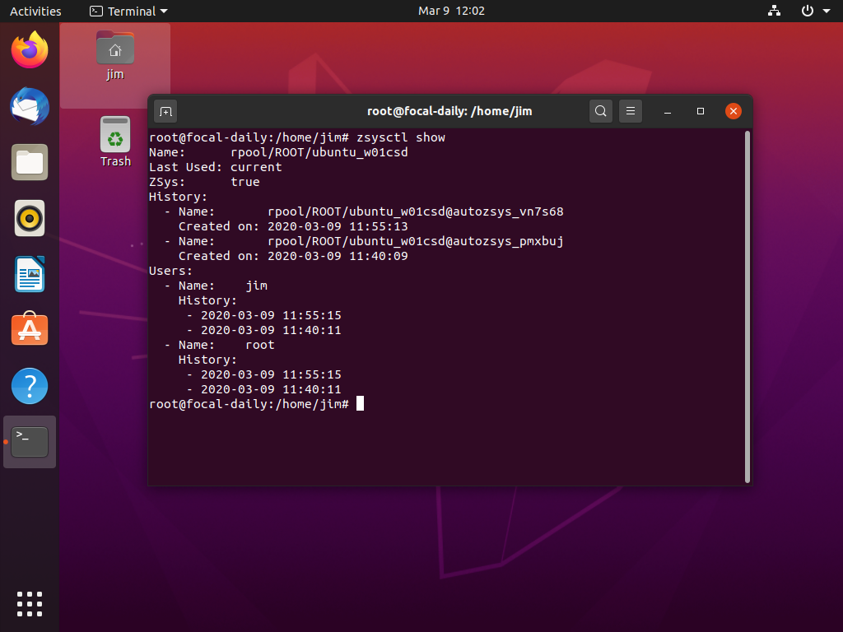843x632 pixels.
Task: Expand the Terminal menu in top bar
Action: click(128, 11)
